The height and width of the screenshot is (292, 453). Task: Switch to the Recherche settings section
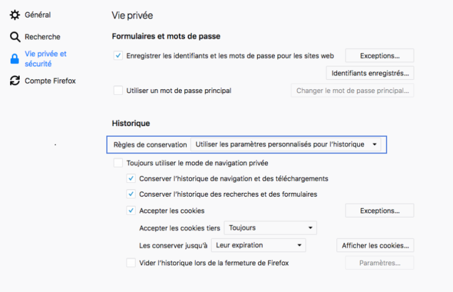coord(42,37)
